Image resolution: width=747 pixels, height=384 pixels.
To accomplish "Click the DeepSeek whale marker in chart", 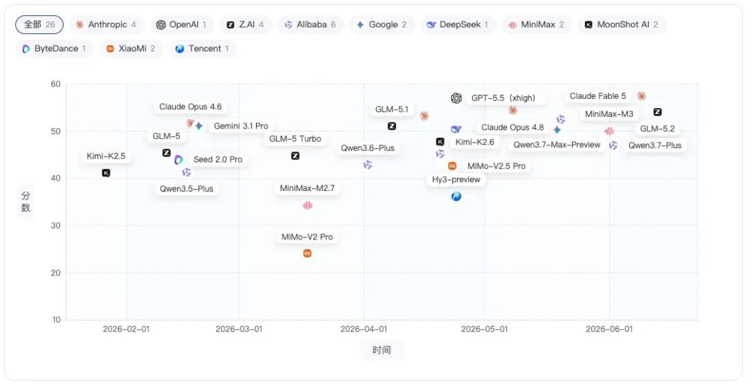I will coord(456,129).
